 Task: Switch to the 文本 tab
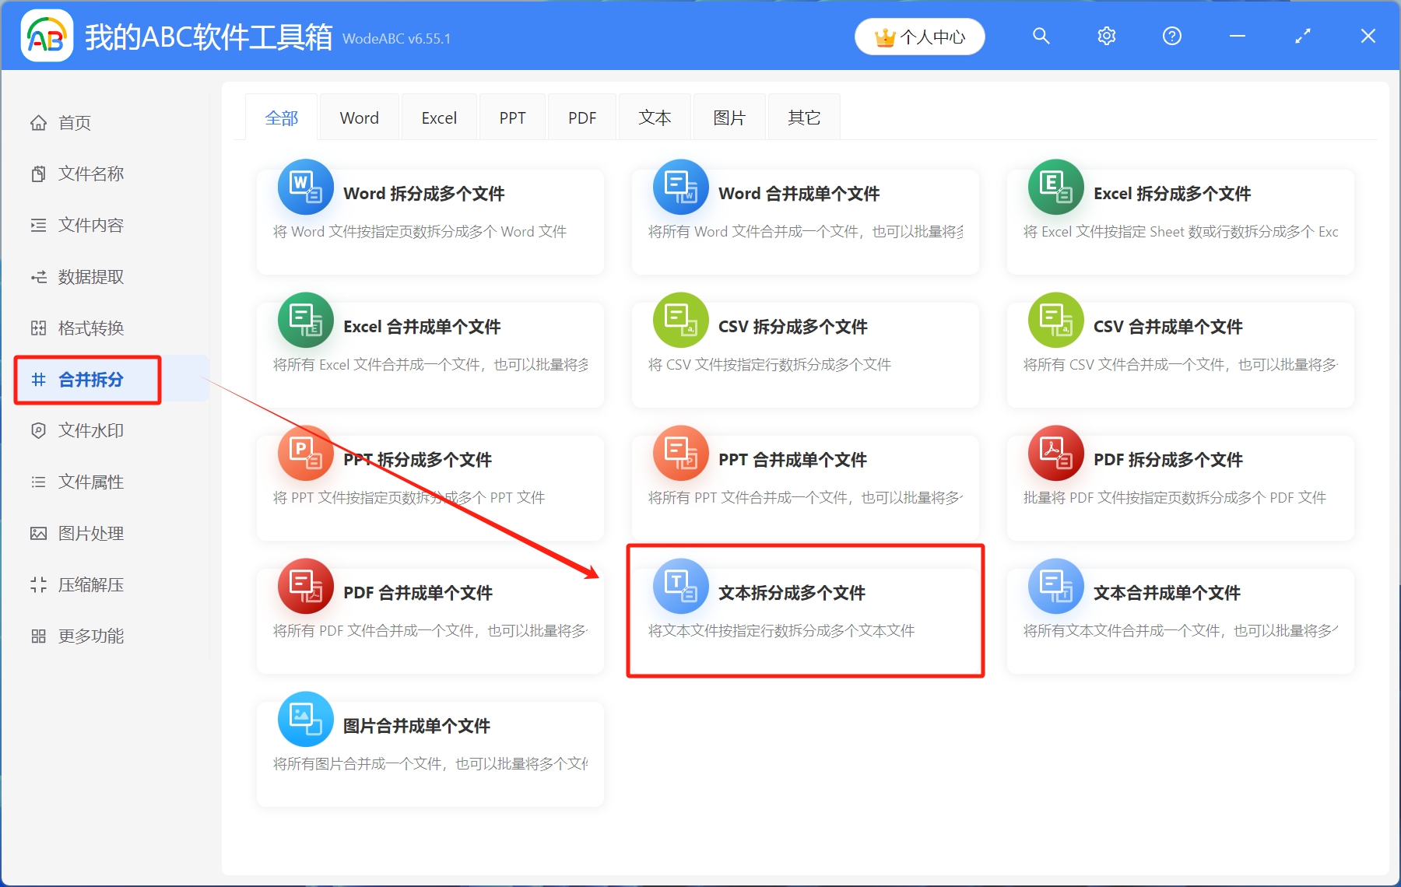click(x=655, y=117)
